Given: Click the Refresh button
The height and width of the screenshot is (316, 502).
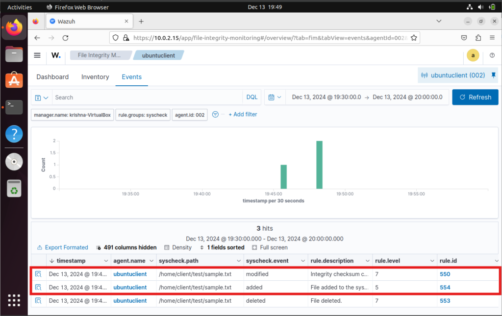Looking at the screenshot, I should [475, 97].
